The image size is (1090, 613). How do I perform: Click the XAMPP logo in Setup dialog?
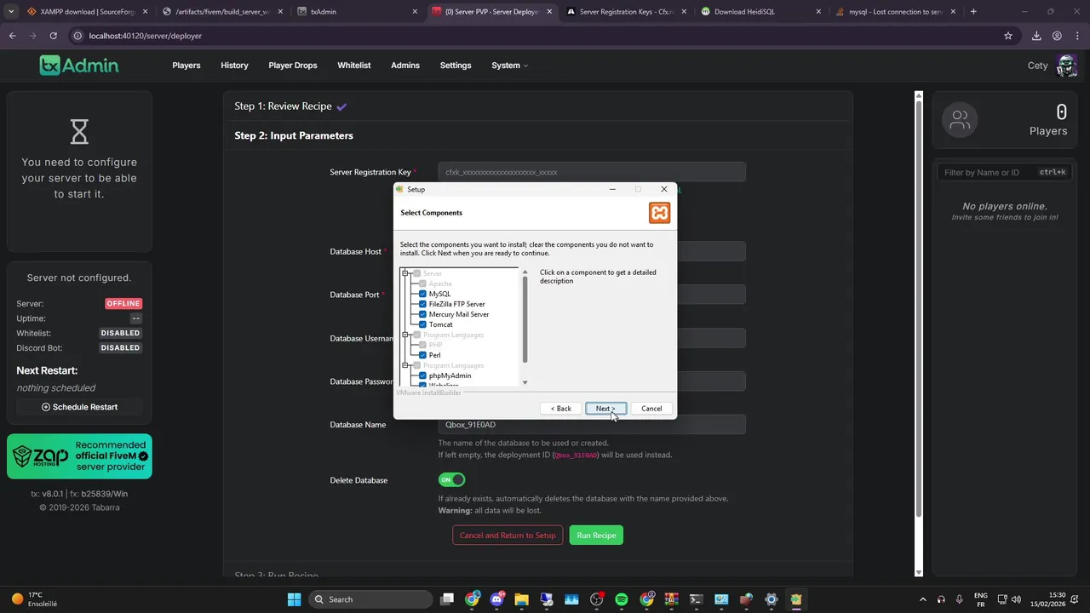click(x=659, y=213)
